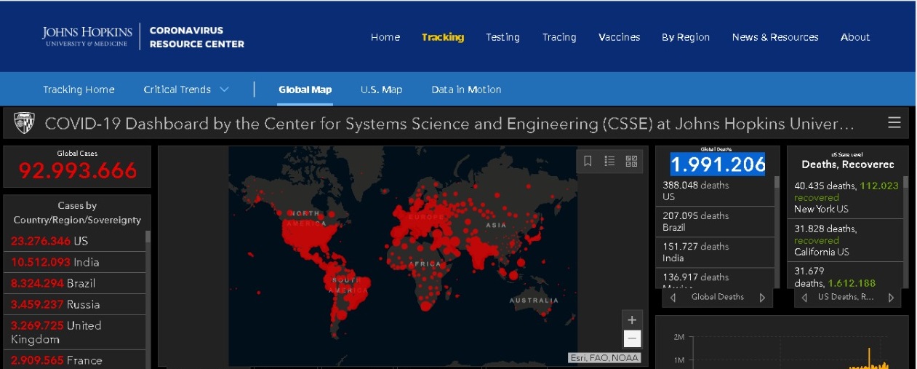Click the Coronavirus Resource Center title
This screenshot has width=917, height=369.
196,37
